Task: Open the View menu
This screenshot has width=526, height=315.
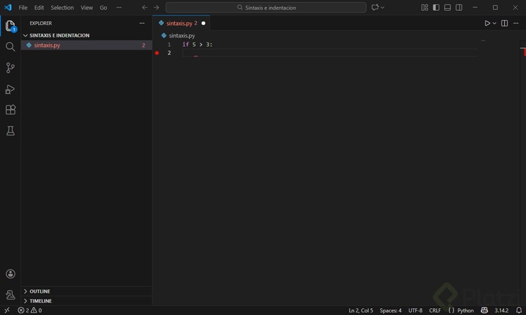Action: pyautogui.click(x=87, y=7)
